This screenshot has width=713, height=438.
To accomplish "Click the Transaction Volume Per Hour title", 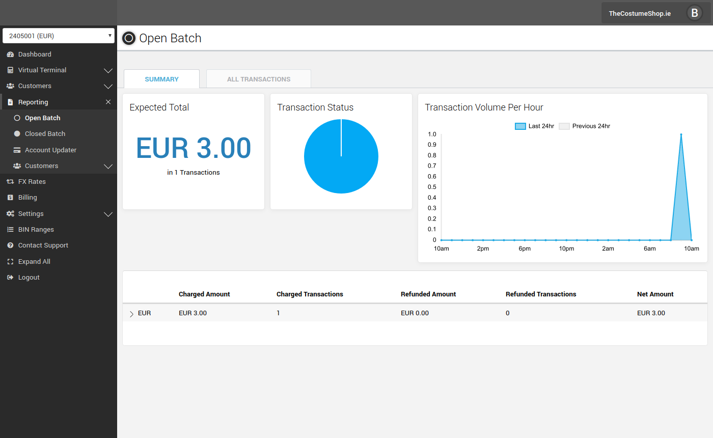I will 484,107.
